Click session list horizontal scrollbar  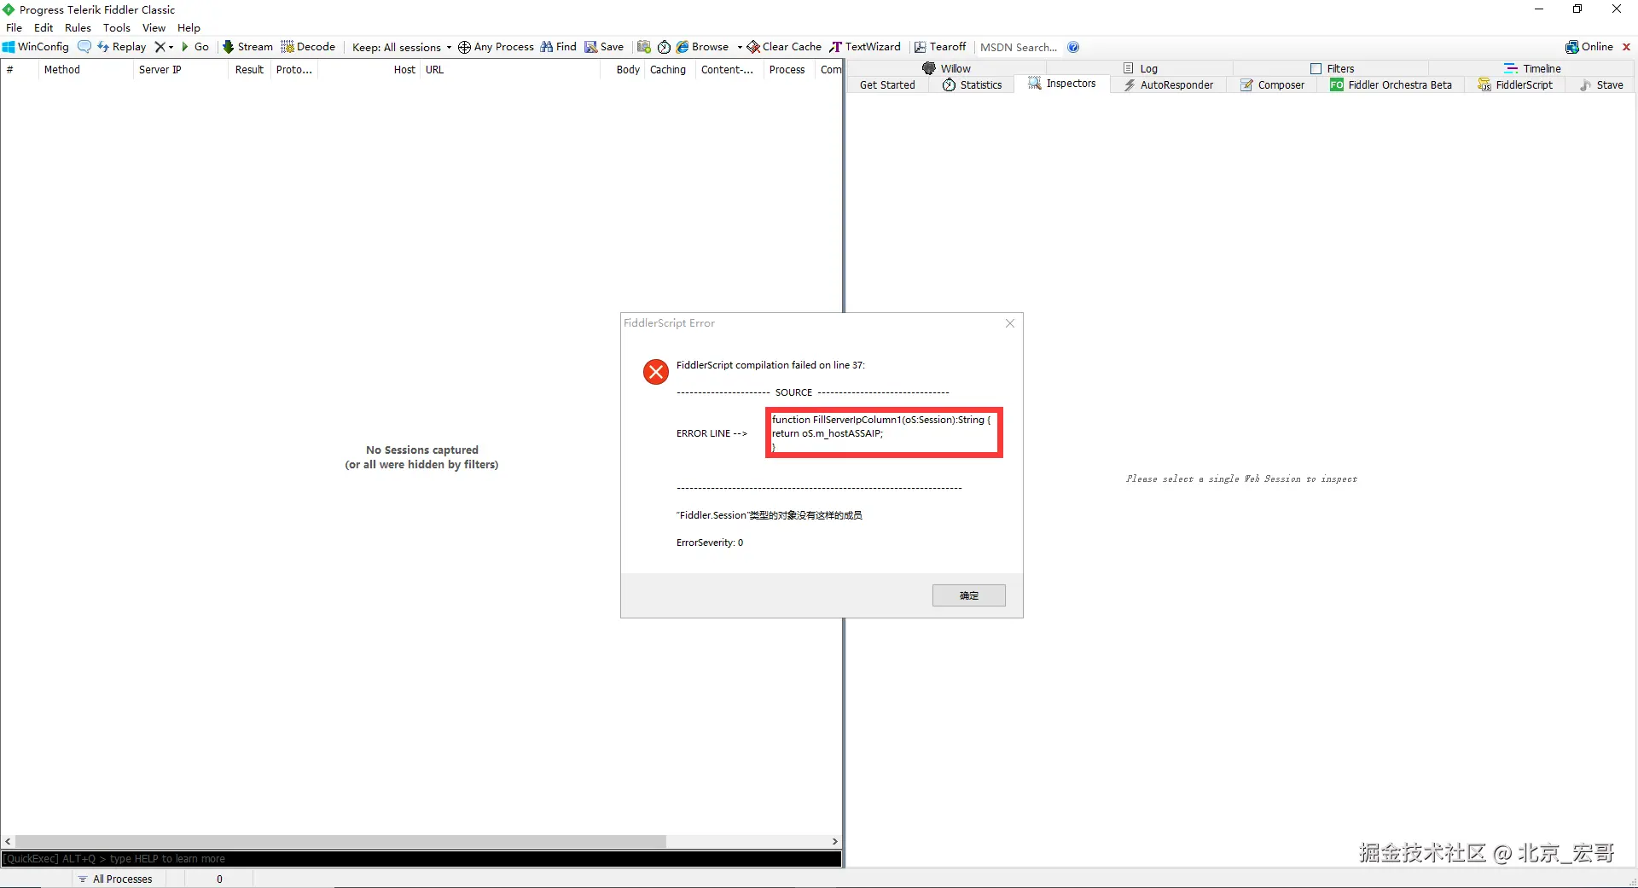340,841
